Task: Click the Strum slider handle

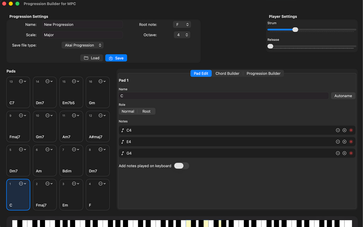Action: tap(295, 30)
